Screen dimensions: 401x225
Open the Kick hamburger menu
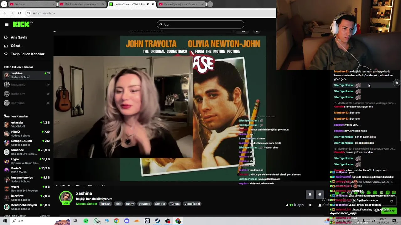(x=7, y=24)
